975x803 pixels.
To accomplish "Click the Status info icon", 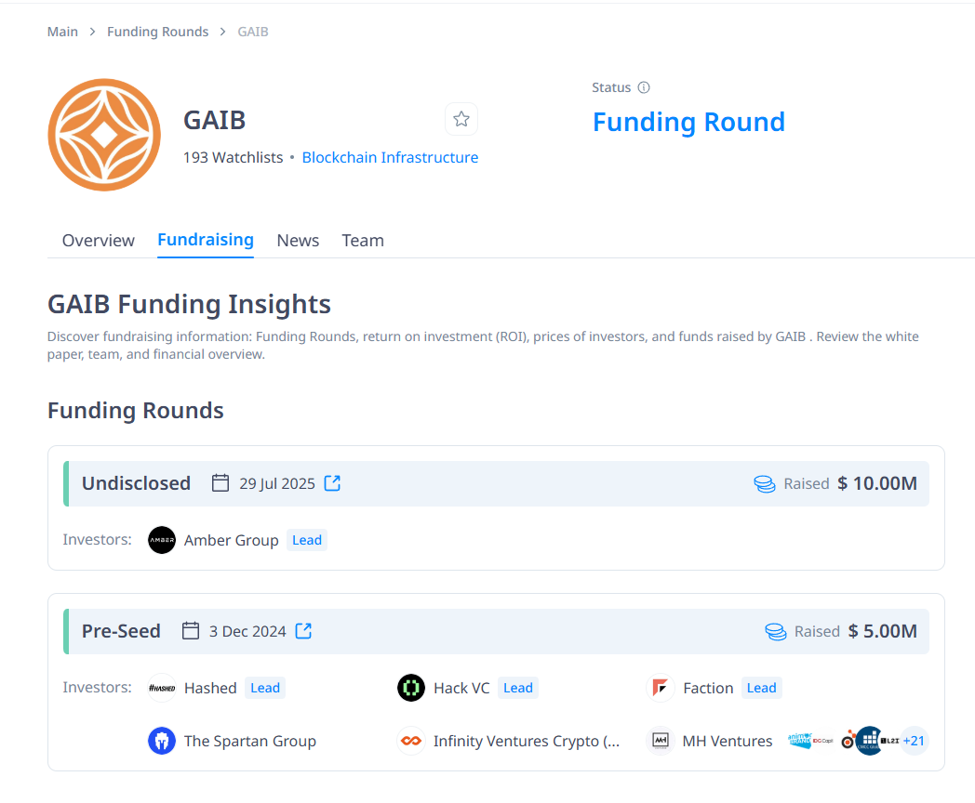I will click(644, 87).
